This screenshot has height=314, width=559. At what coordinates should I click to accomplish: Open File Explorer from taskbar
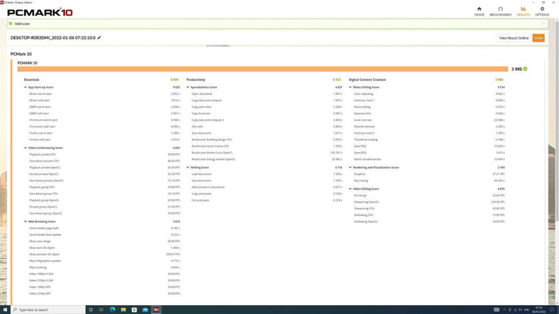point(123,310)
